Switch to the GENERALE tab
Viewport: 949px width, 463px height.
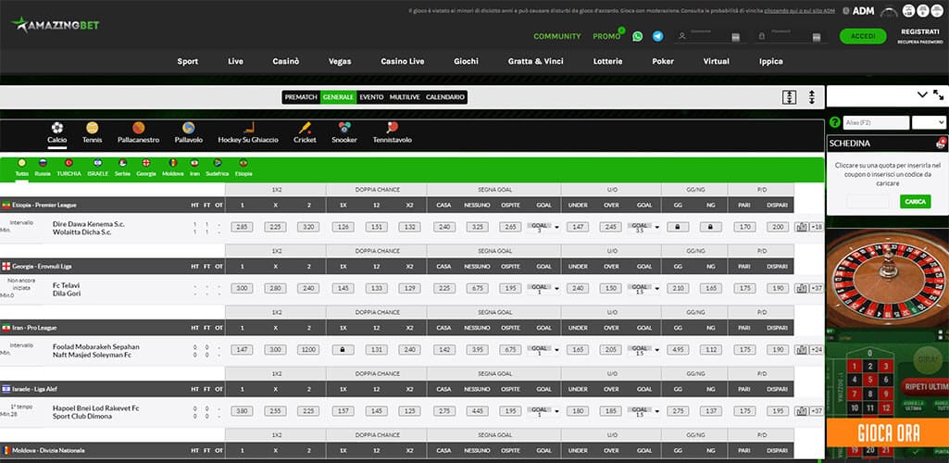pyautogui.click(x=338, y=97)
